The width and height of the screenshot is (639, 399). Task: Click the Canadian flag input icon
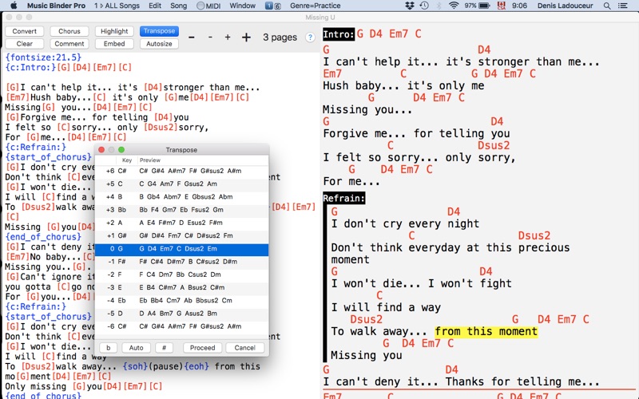point(502,6)
